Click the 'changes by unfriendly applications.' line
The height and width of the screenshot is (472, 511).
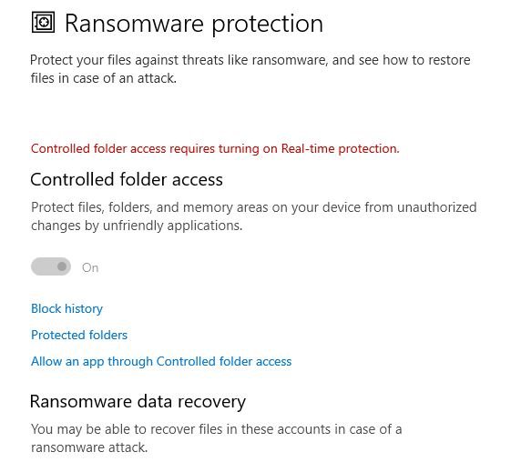tap(137, 226)
